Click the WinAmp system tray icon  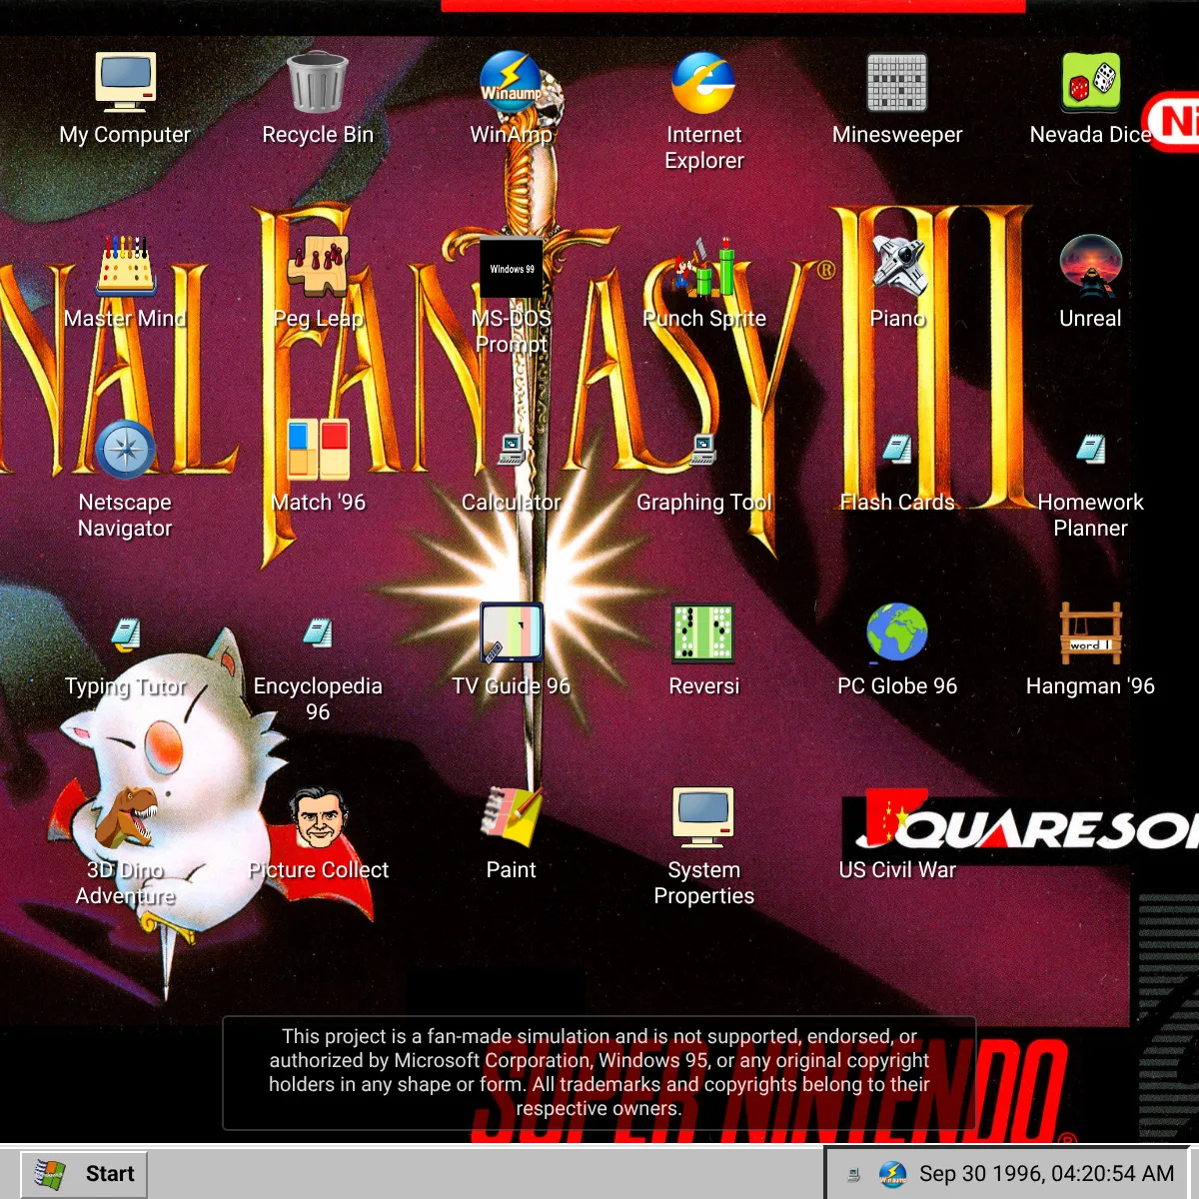pyautogui.click(x=892, y=1174)
